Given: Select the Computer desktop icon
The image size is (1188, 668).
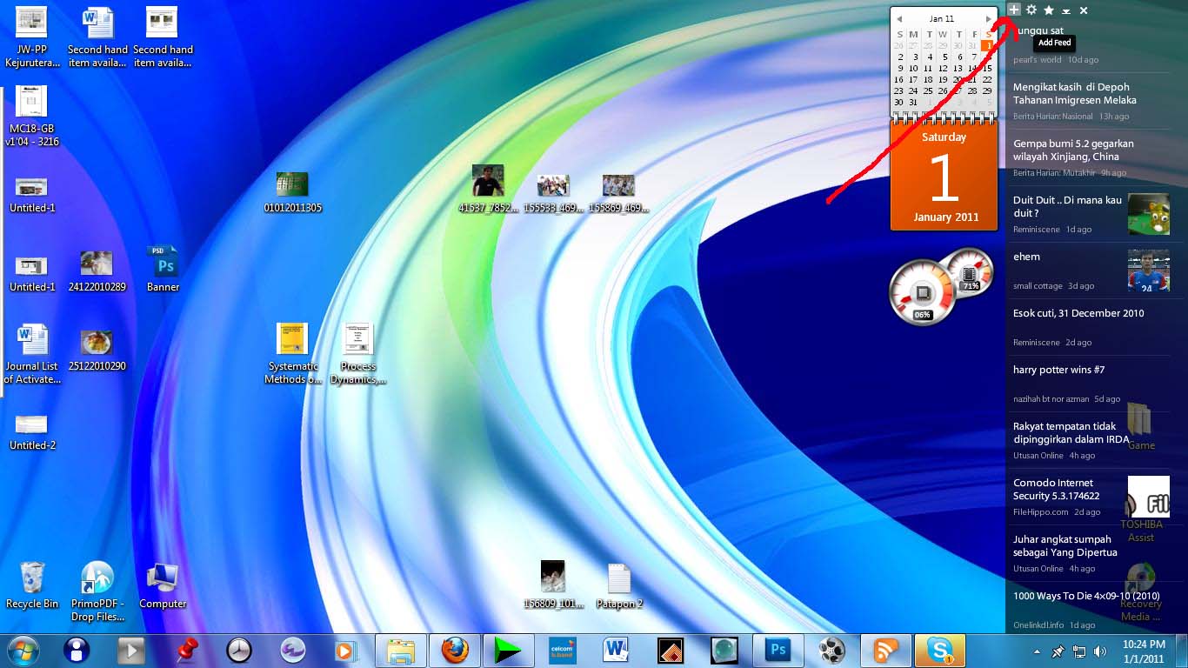Looking at the screenshot, I should point(163,585).
